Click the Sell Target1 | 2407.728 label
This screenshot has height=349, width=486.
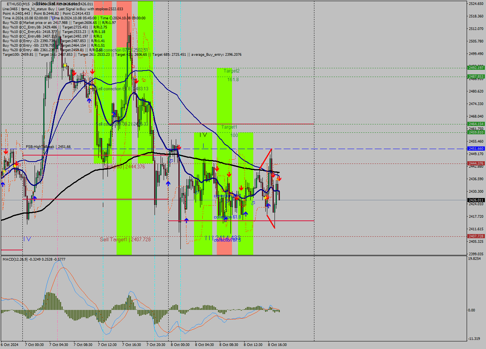tap(125, 239)
